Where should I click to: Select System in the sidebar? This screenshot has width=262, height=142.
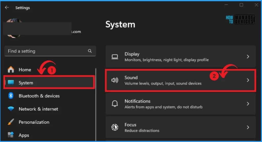coord(49,82)
